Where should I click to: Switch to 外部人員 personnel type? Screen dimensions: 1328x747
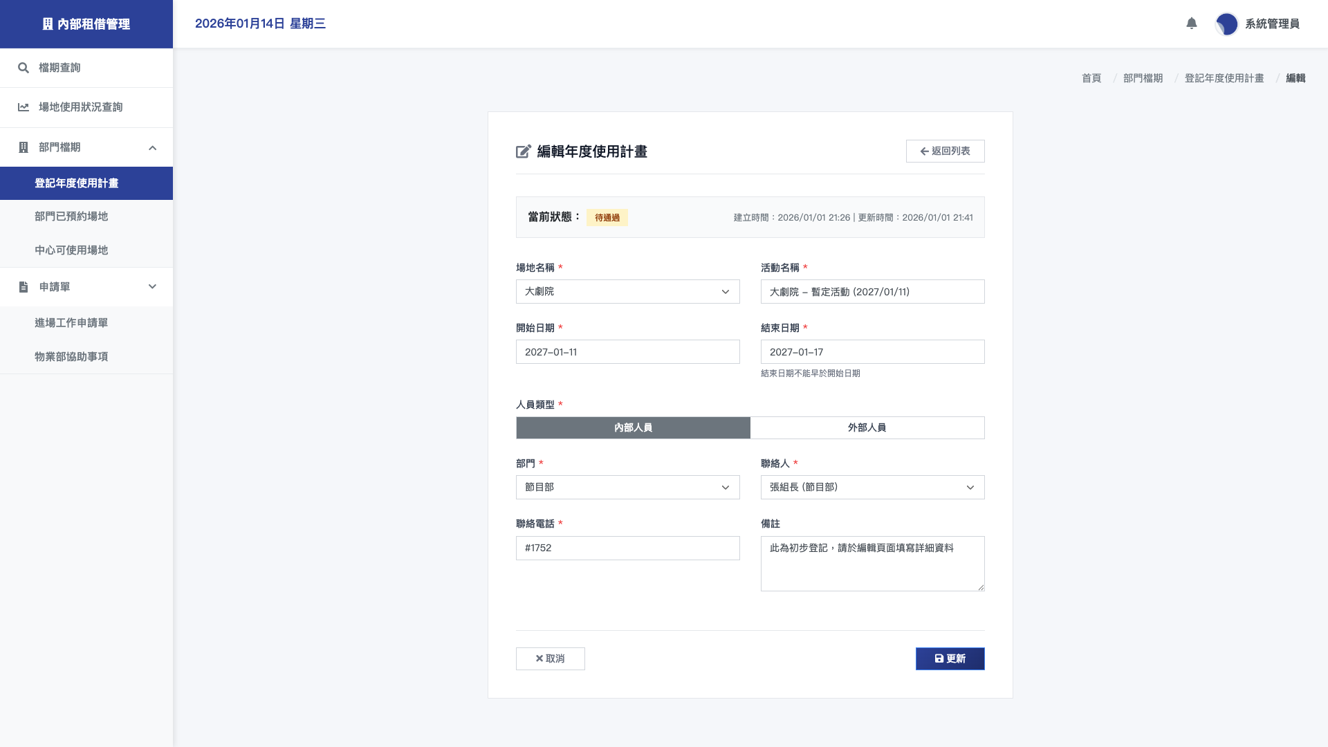(x=867, y=427)
